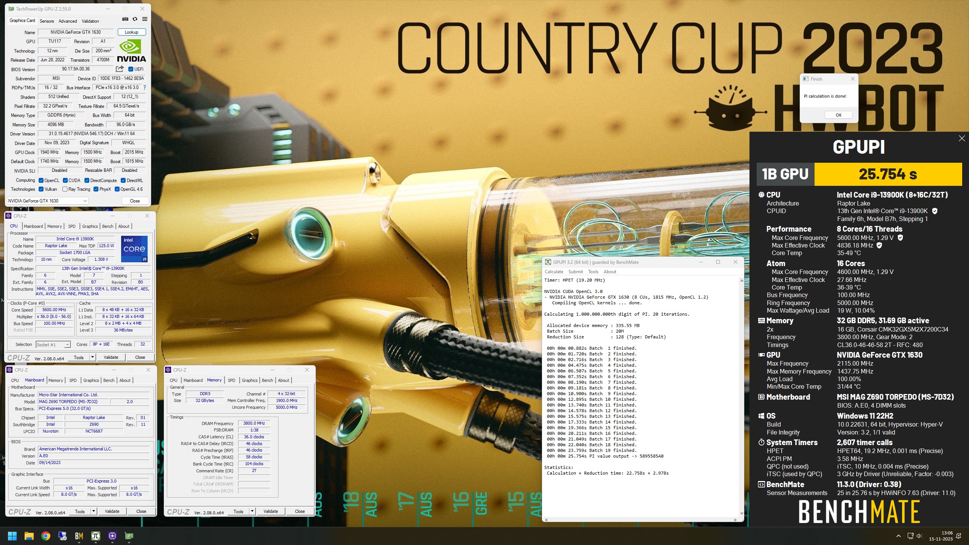Screen dimensions: 969x545
Task: Click the Bus Interface question mark icon
Action: pos(144,87)
